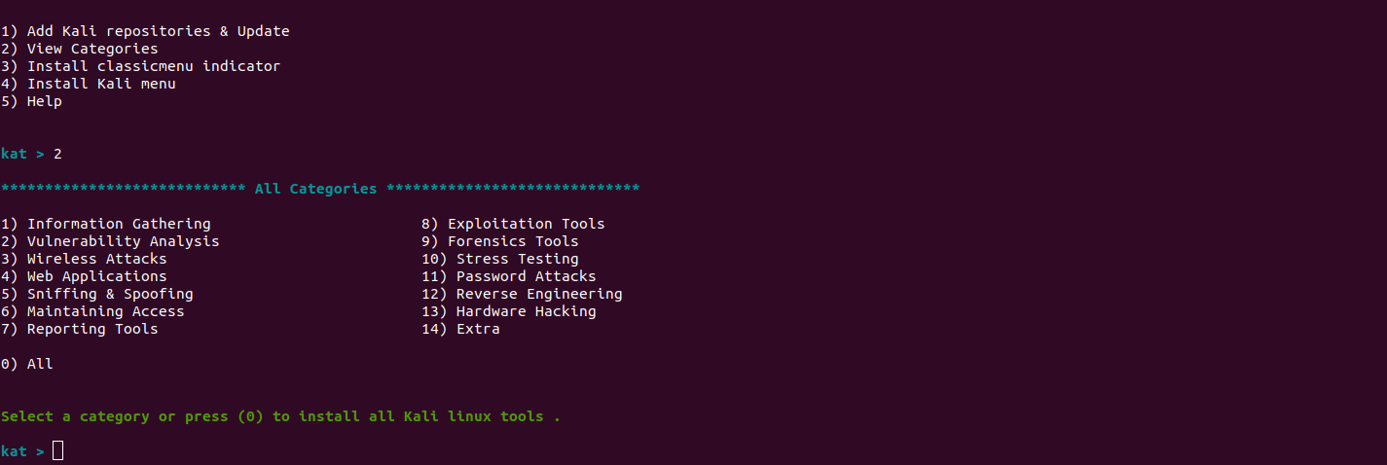Click the 'All Categories' header text
This screenshot has width=1387, height=465.
[315, 189]
